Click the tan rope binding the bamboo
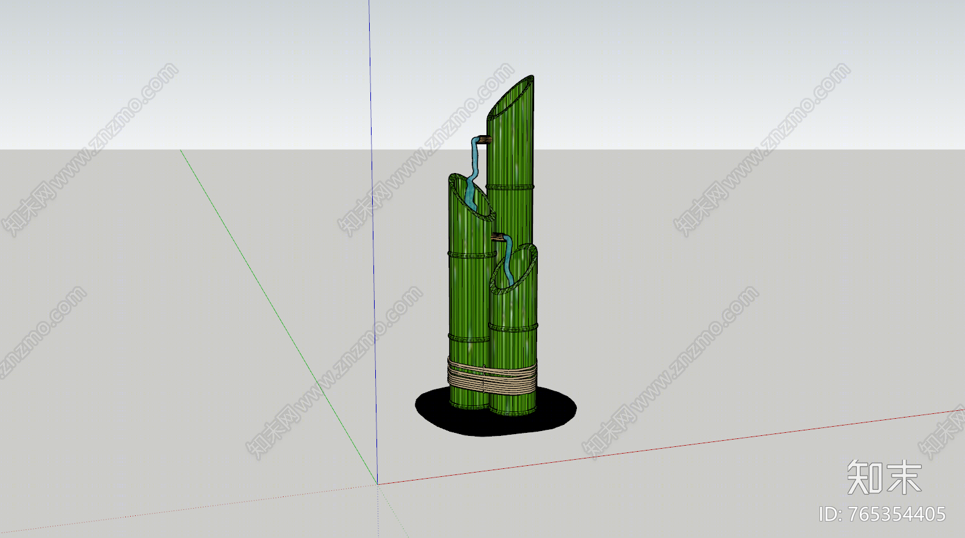 tap(492, 377)
